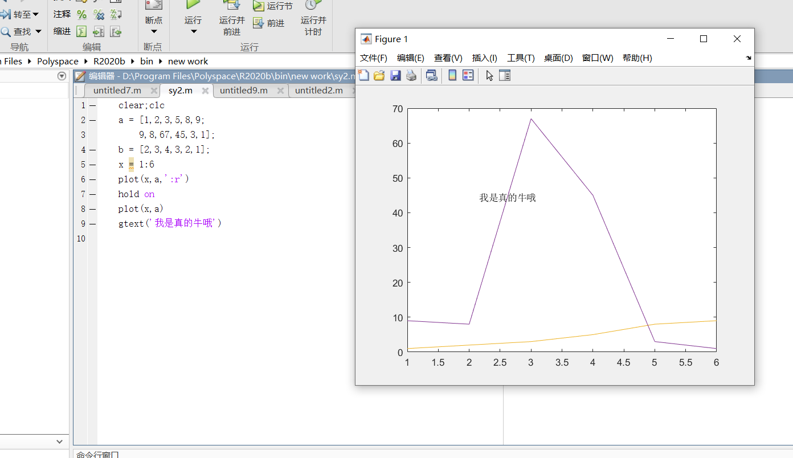
Task: Open the Property Inspector icon in Figure 1
Action: pos(505,75)
